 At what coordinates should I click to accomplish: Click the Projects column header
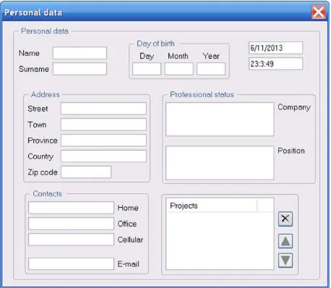[212, 206]
